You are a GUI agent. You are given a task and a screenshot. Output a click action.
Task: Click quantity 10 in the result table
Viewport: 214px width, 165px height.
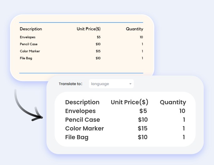(182, 111)
